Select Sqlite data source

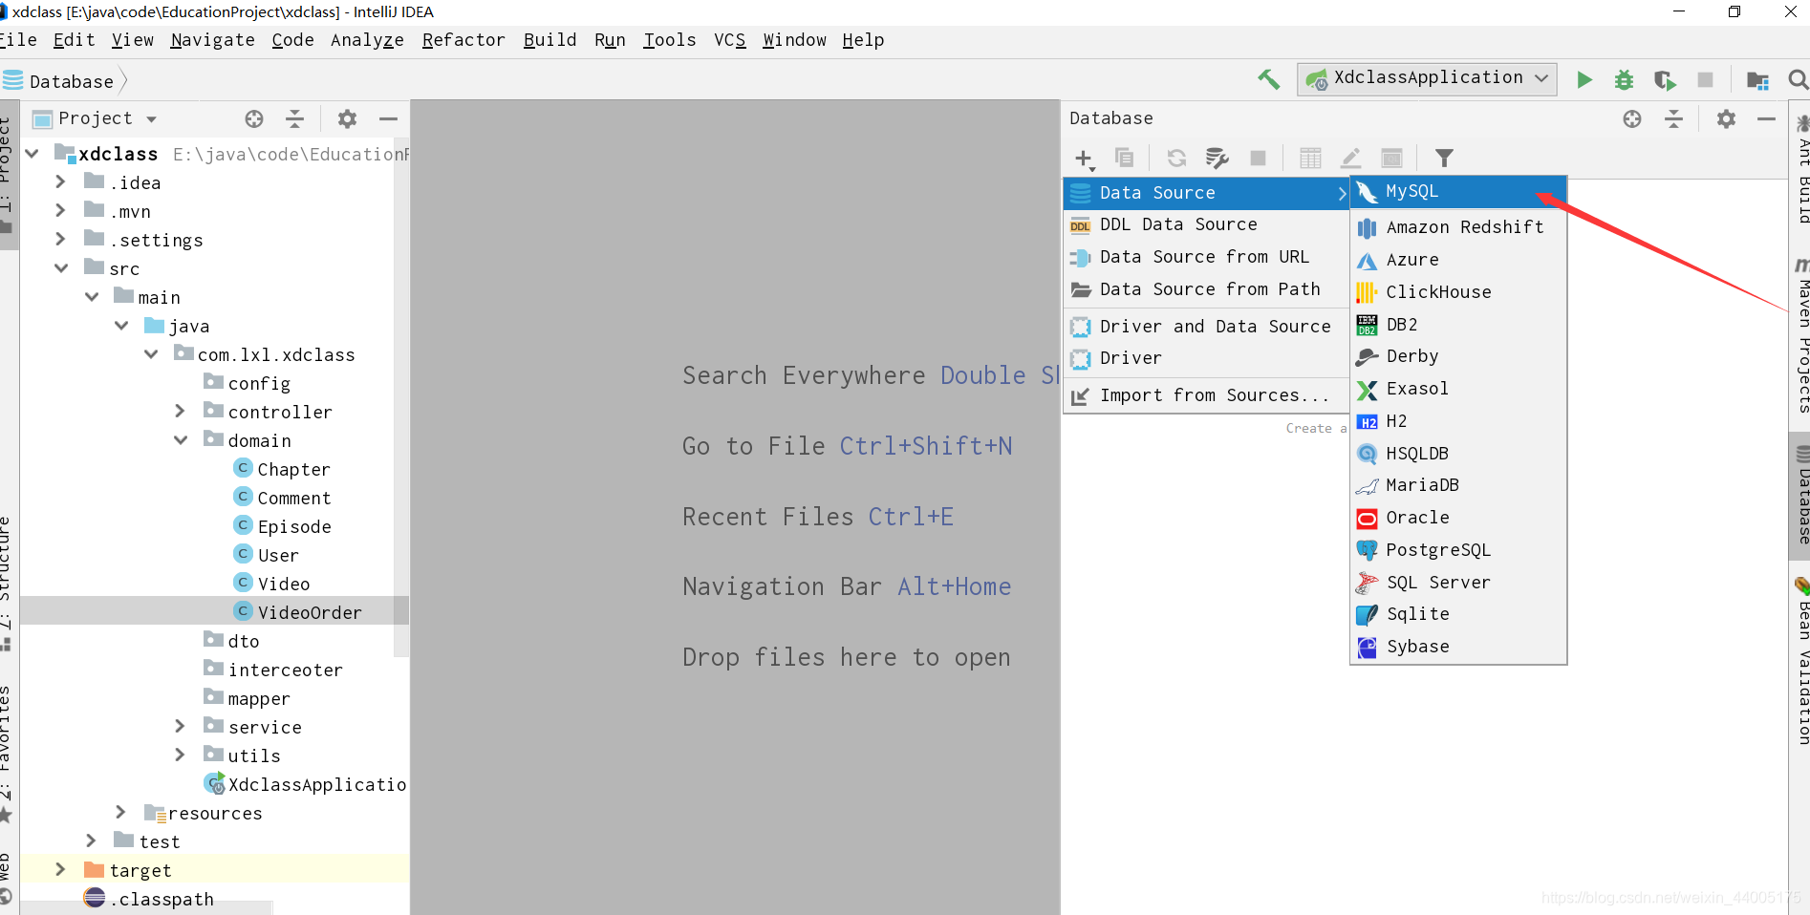[x=1457, y=614]
